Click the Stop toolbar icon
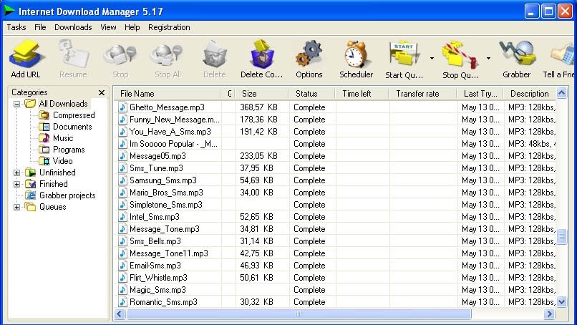Viewport: 577px width, 325px height. 120,54
